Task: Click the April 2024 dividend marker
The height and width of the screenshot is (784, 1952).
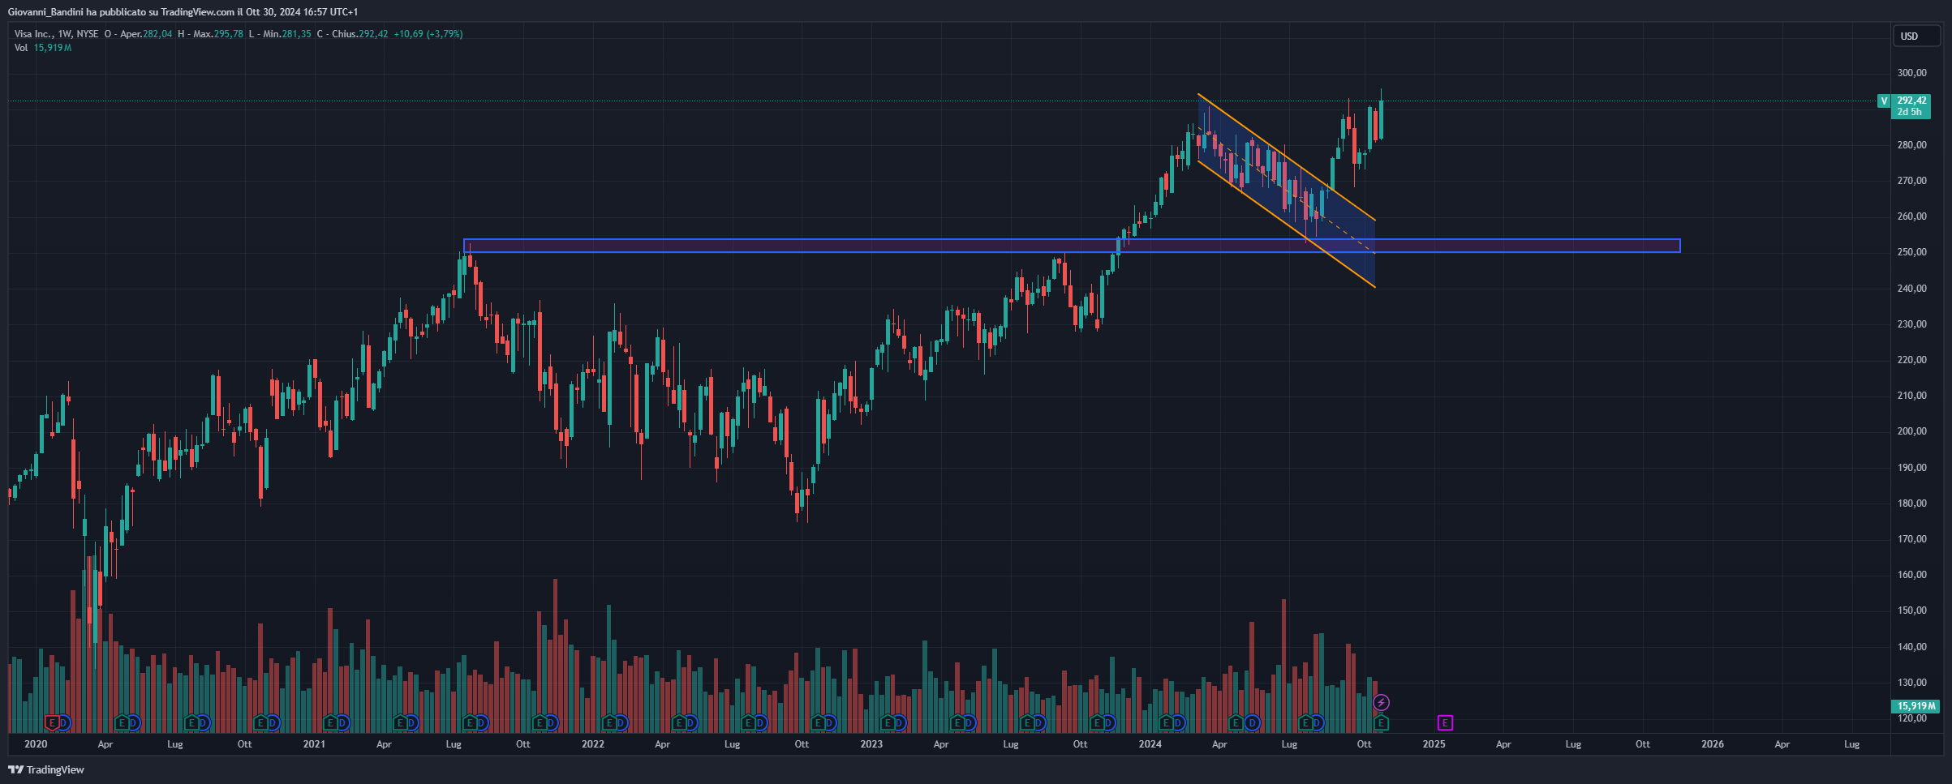Action: 1253,722
